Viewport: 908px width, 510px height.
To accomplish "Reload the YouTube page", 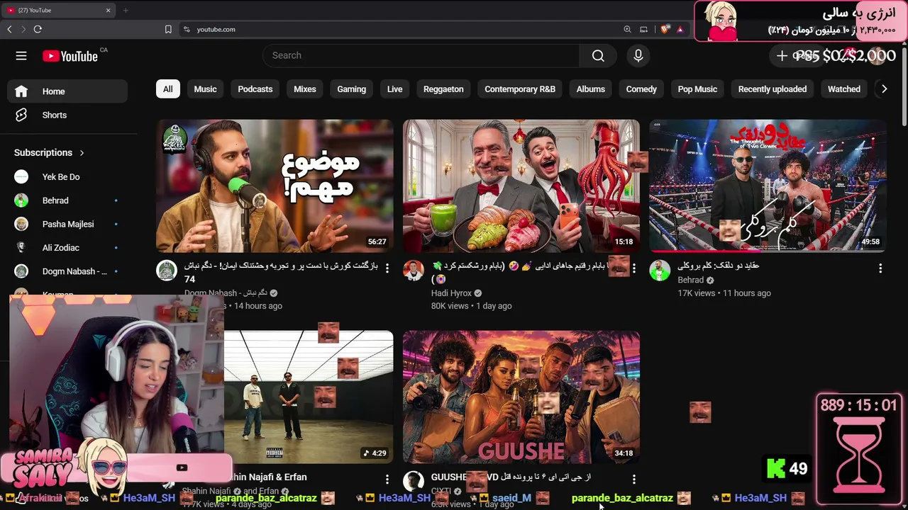I will pyautogui.click(x=38, y=29).
